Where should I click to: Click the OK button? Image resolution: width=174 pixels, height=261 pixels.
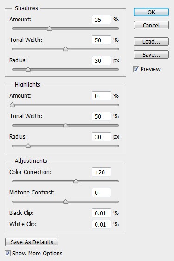click(151, 12)
